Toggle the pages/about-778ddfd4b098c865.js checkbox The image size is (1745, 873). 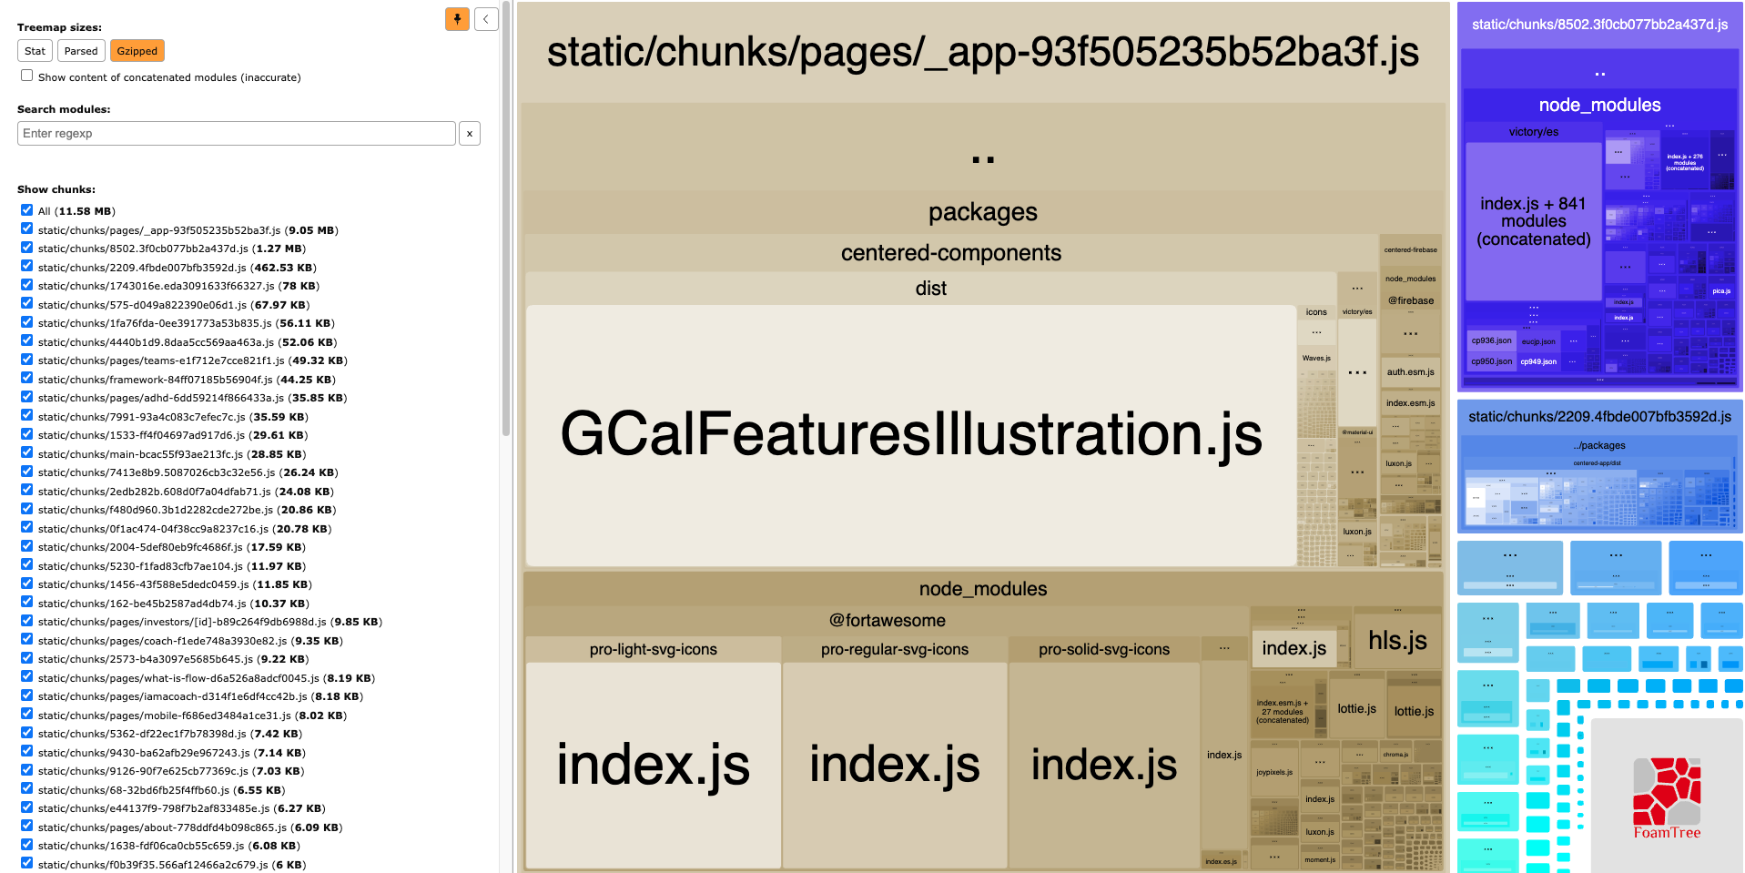click(x=26, y=827)
